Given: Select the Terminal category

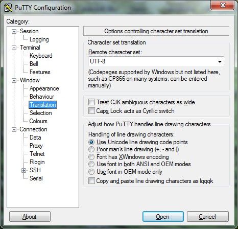Looking at the screenshot, I should click(30, 48).
